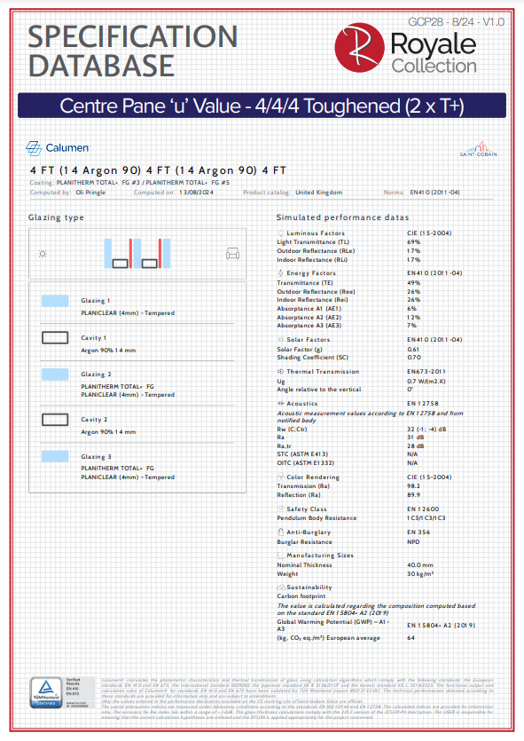Click the document code 'GCP28 - 8/24 - V1.0'
The image size is (524, 741).
(x=456, y=21)
